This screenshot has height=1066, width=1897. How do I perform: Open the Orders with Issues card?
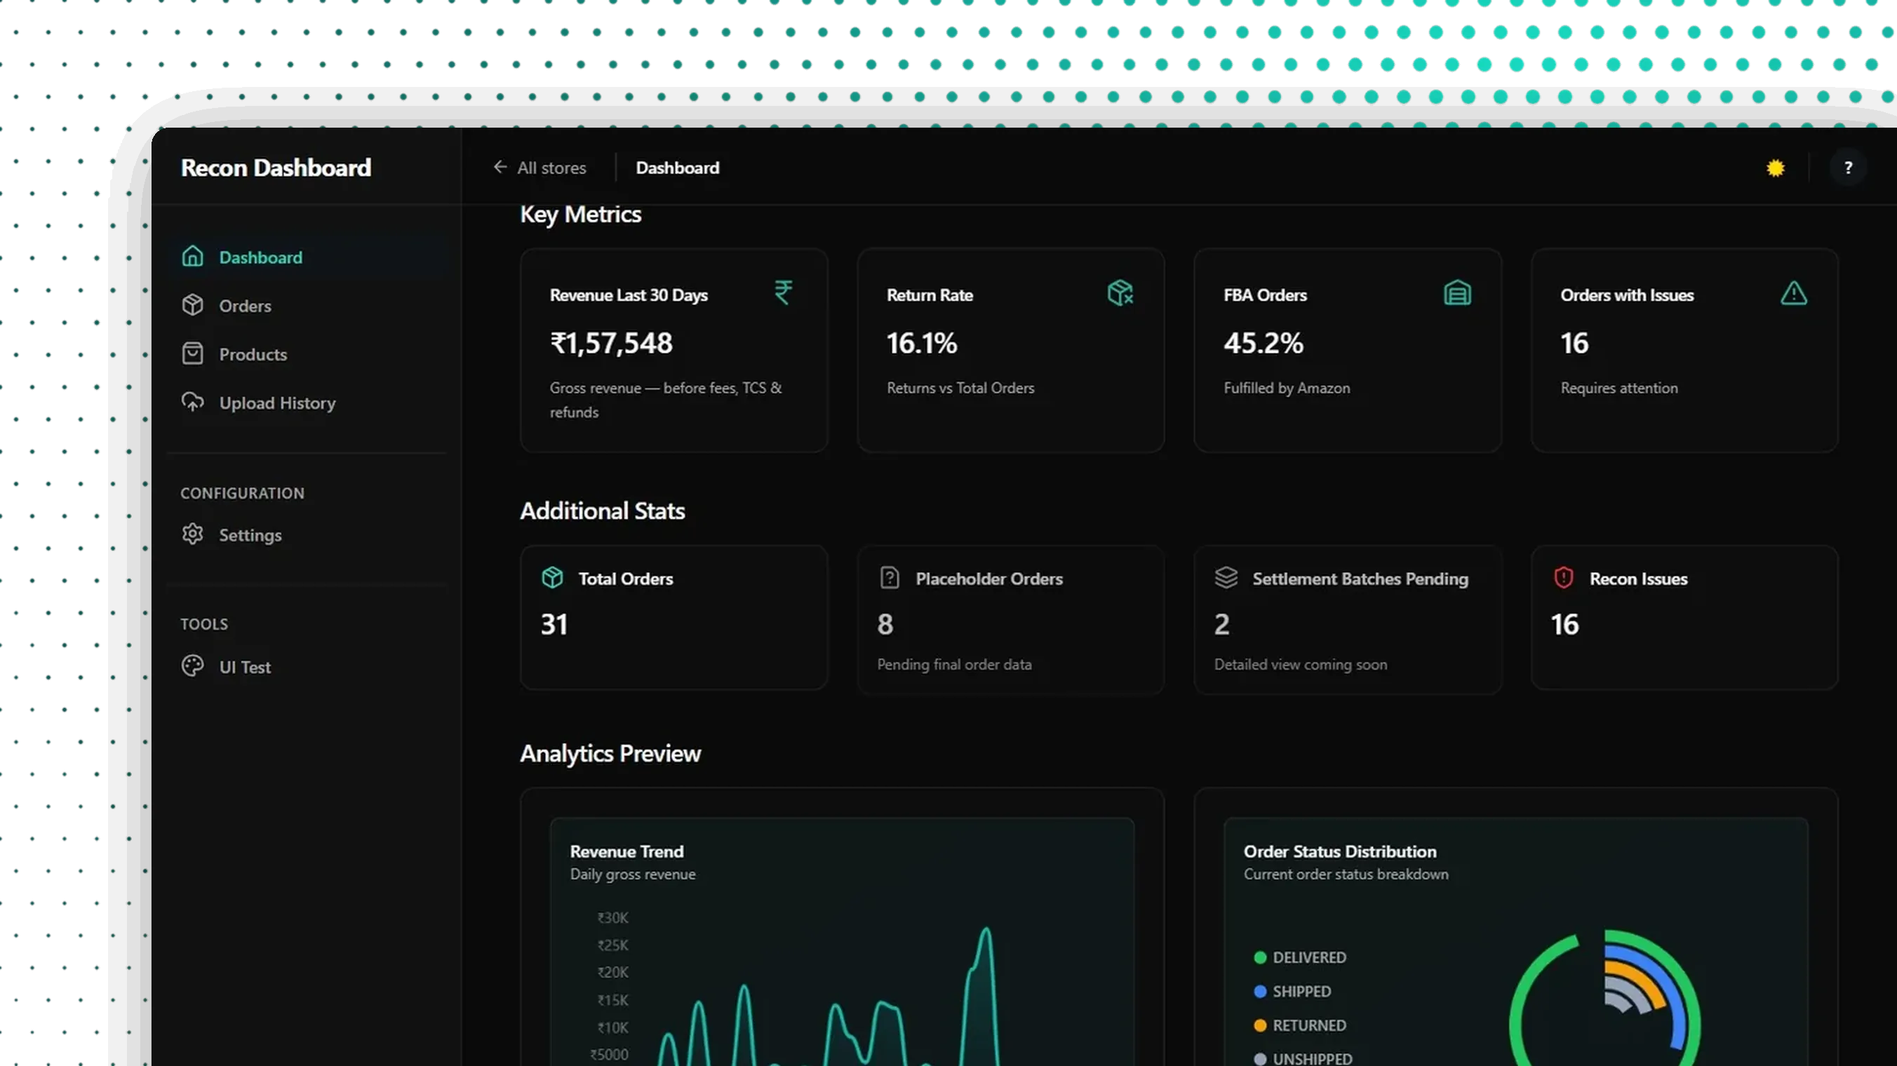coord(1684,351)
